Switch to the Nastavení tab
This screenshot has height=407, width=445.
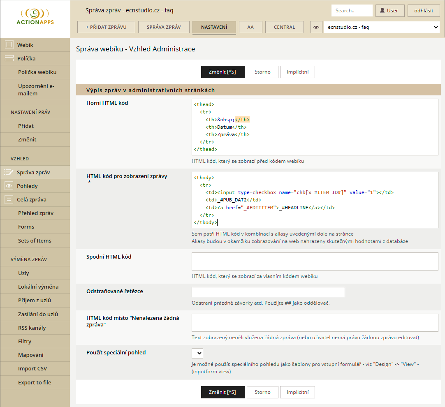click(214, 27)
